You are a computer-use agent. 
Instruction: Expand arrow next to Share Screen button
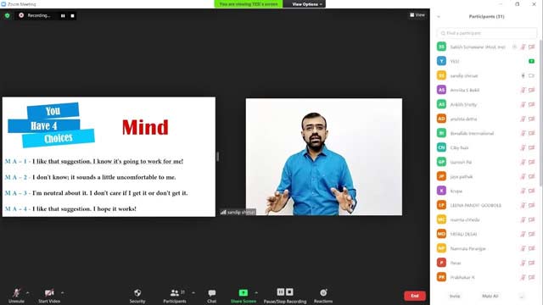(x=256, y=293)
